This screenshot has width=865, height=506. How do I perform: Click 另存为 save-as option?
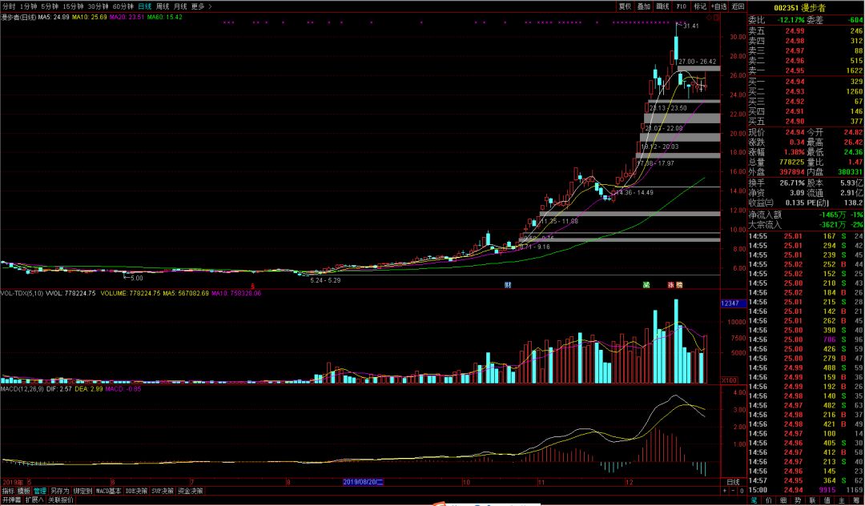point(59,491)
